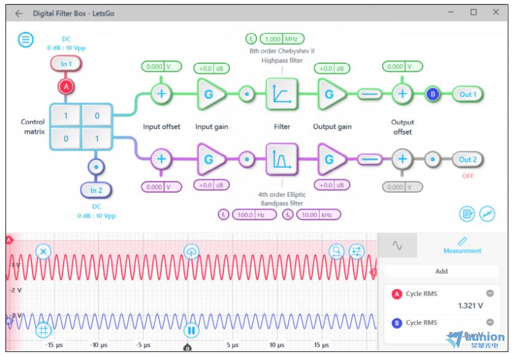Edit channel 1 output offset 0.000 V

tap(402, 66)
